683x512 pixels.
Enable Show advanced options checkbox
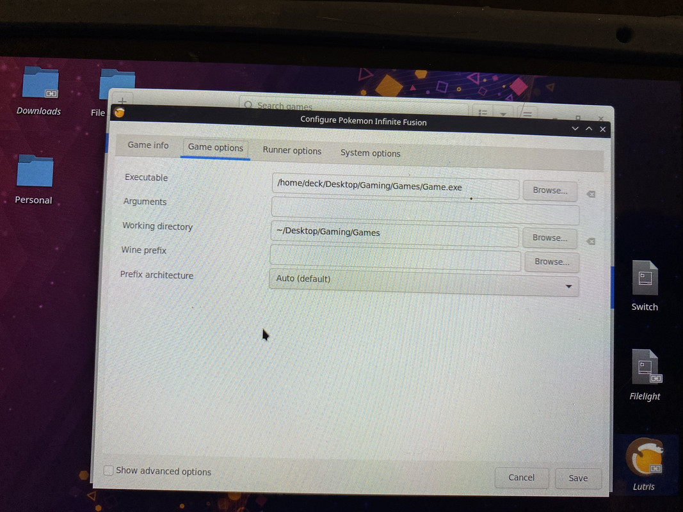pos(109,470)
